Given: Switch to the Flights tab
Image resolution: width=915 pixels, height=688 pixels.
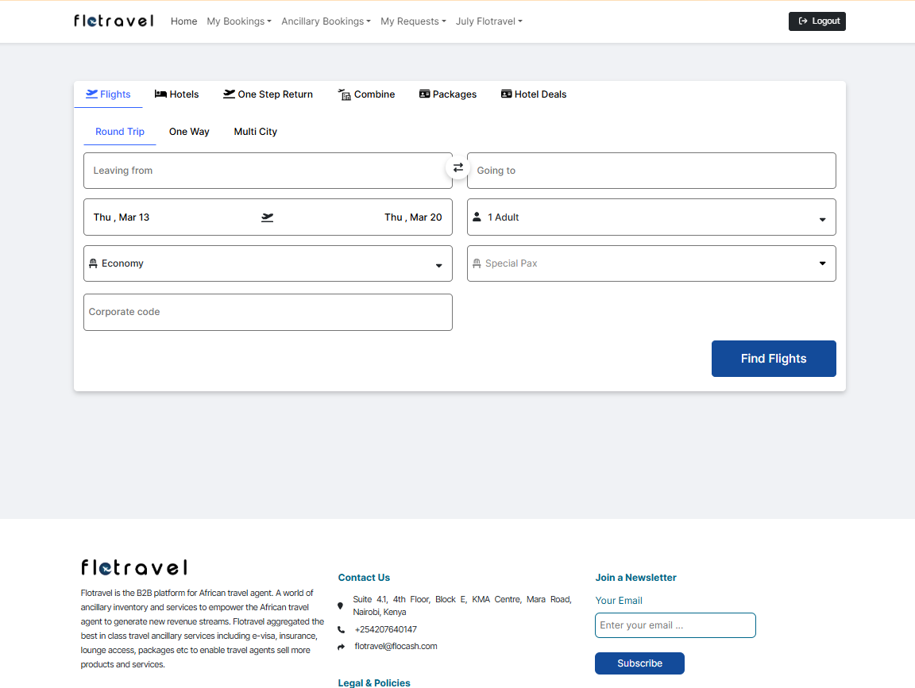Looking at the screenshot, I should [108, 94].
